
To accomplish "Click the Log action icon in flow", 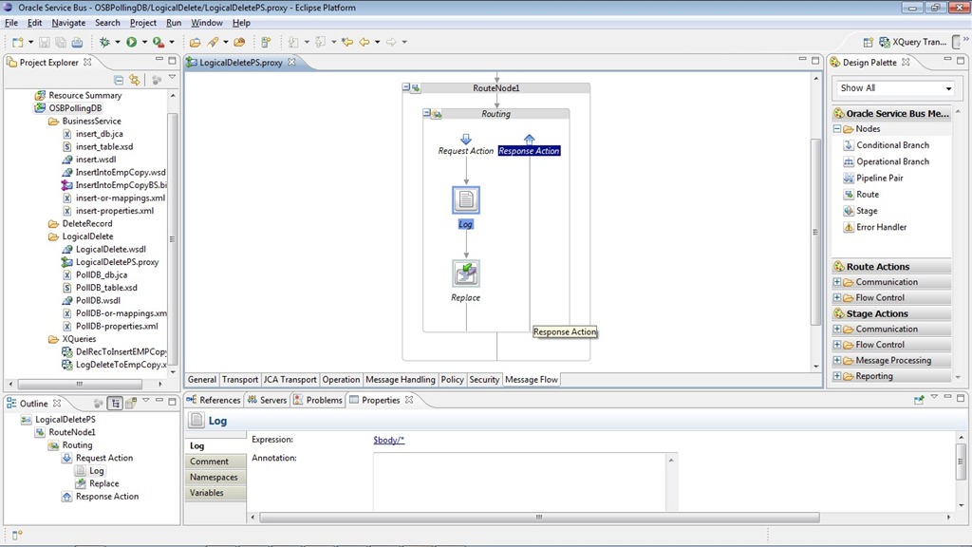I will [x=466, y=199].
